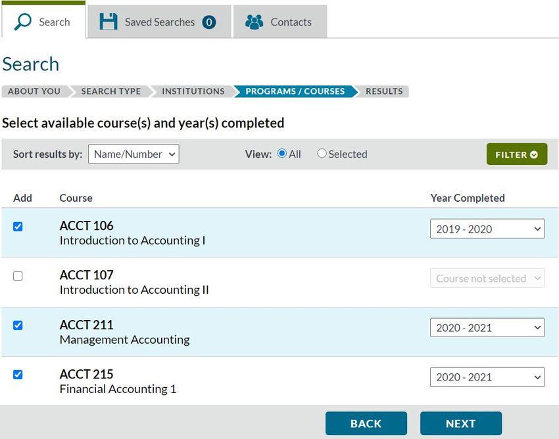Click the Contacts people icon
The height and width of the screenshot is (439, 559).
coord(255,22)
